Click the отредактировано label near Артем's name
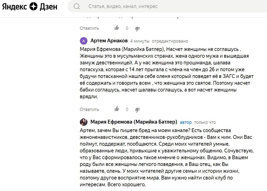 tap(170, 41)
